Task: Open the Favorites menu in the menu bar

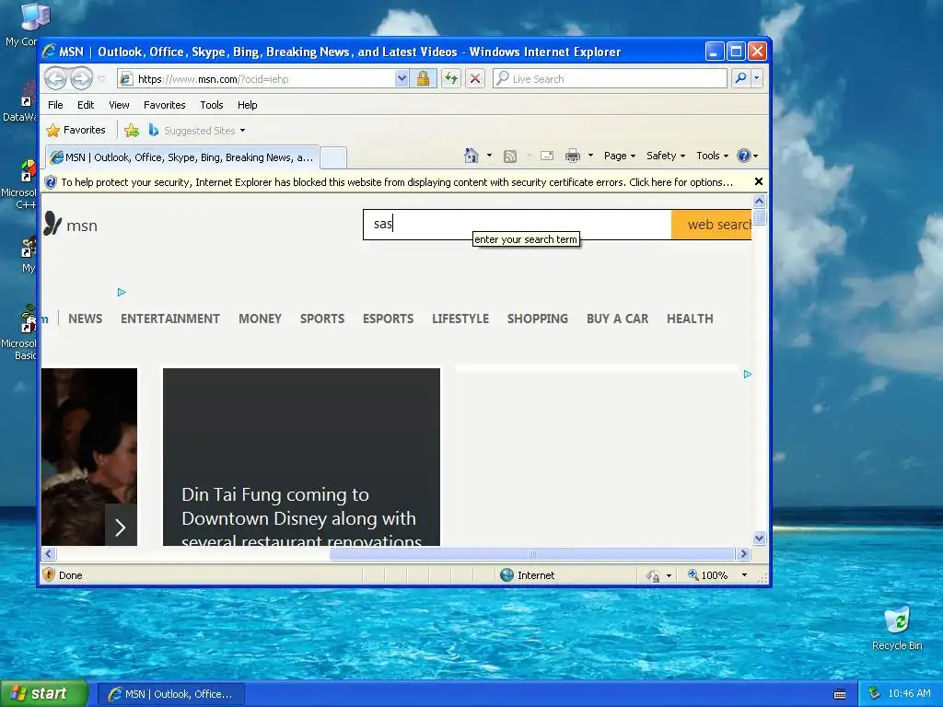Action: (x=164, y=105)
